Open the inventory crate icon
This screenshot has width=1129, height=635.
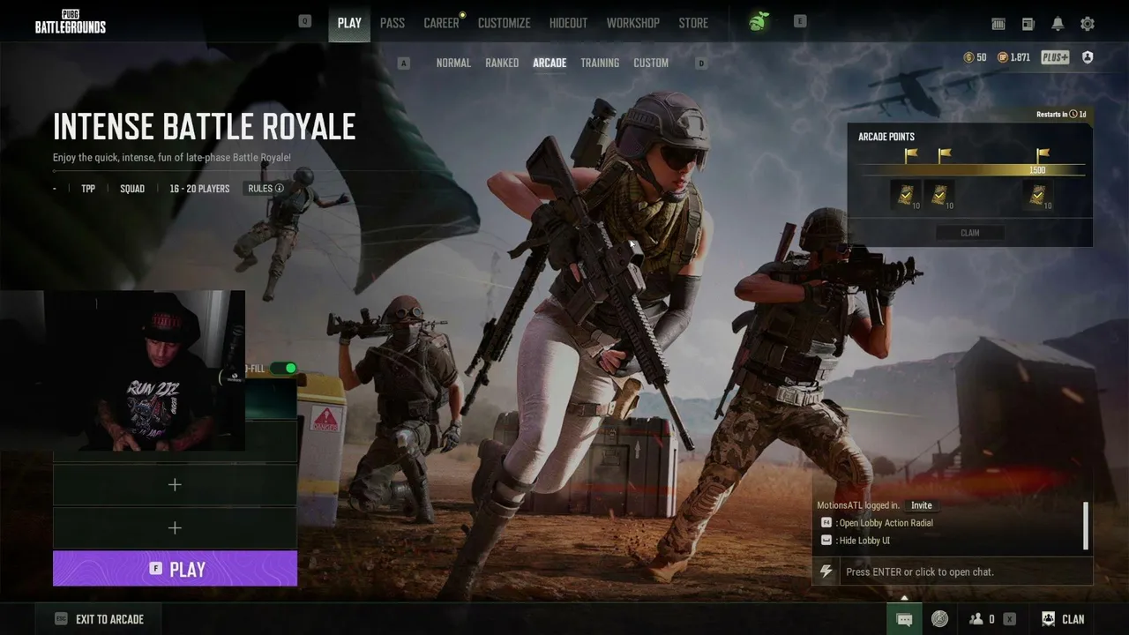pos(998,24)
